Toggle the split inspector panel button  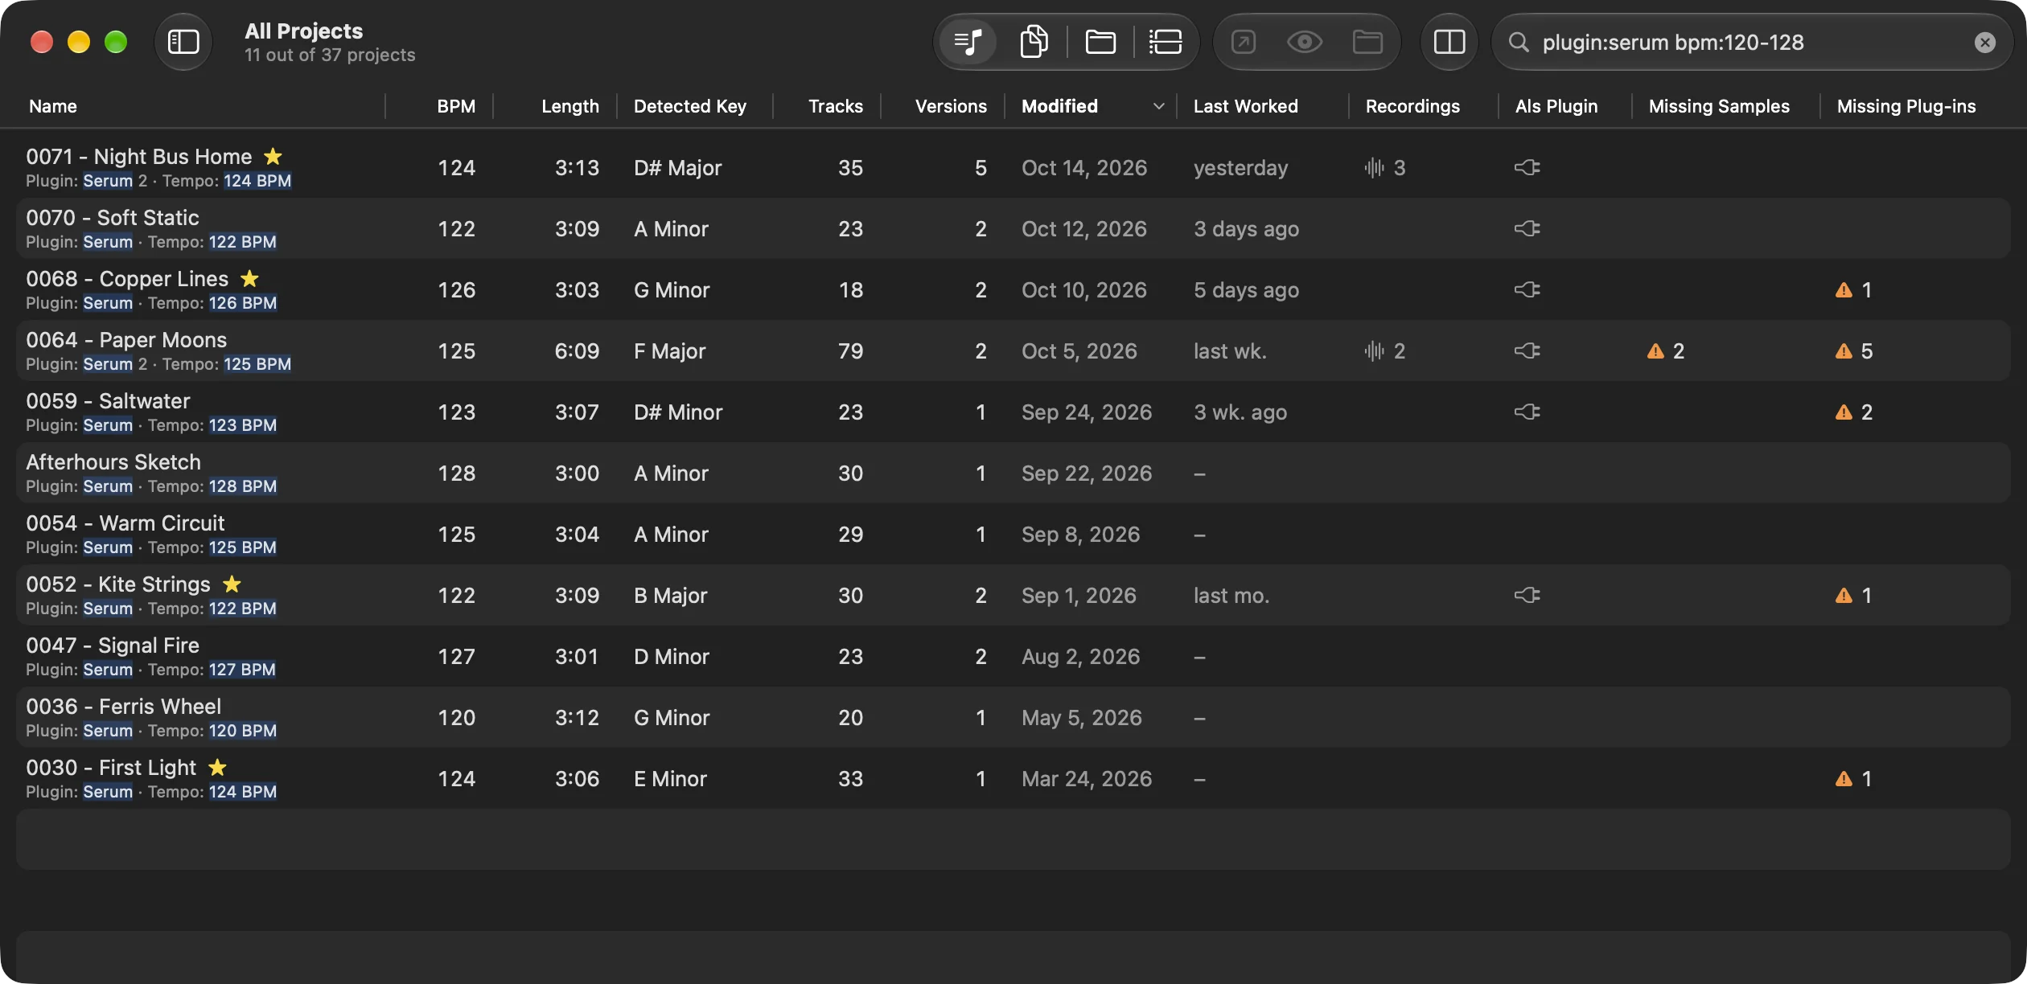coord(1449,42)
